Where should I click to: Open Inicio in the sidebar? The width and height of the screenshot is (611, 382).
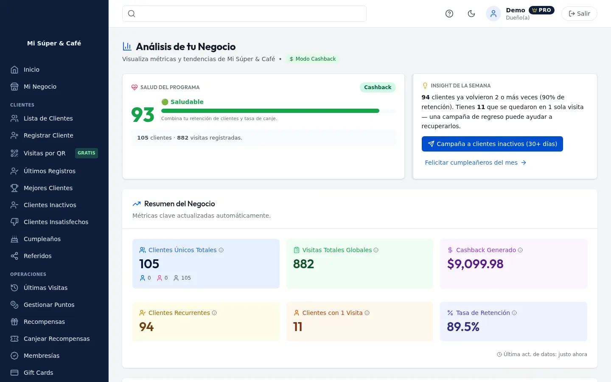pyautogui.click(x=54, y=70)
